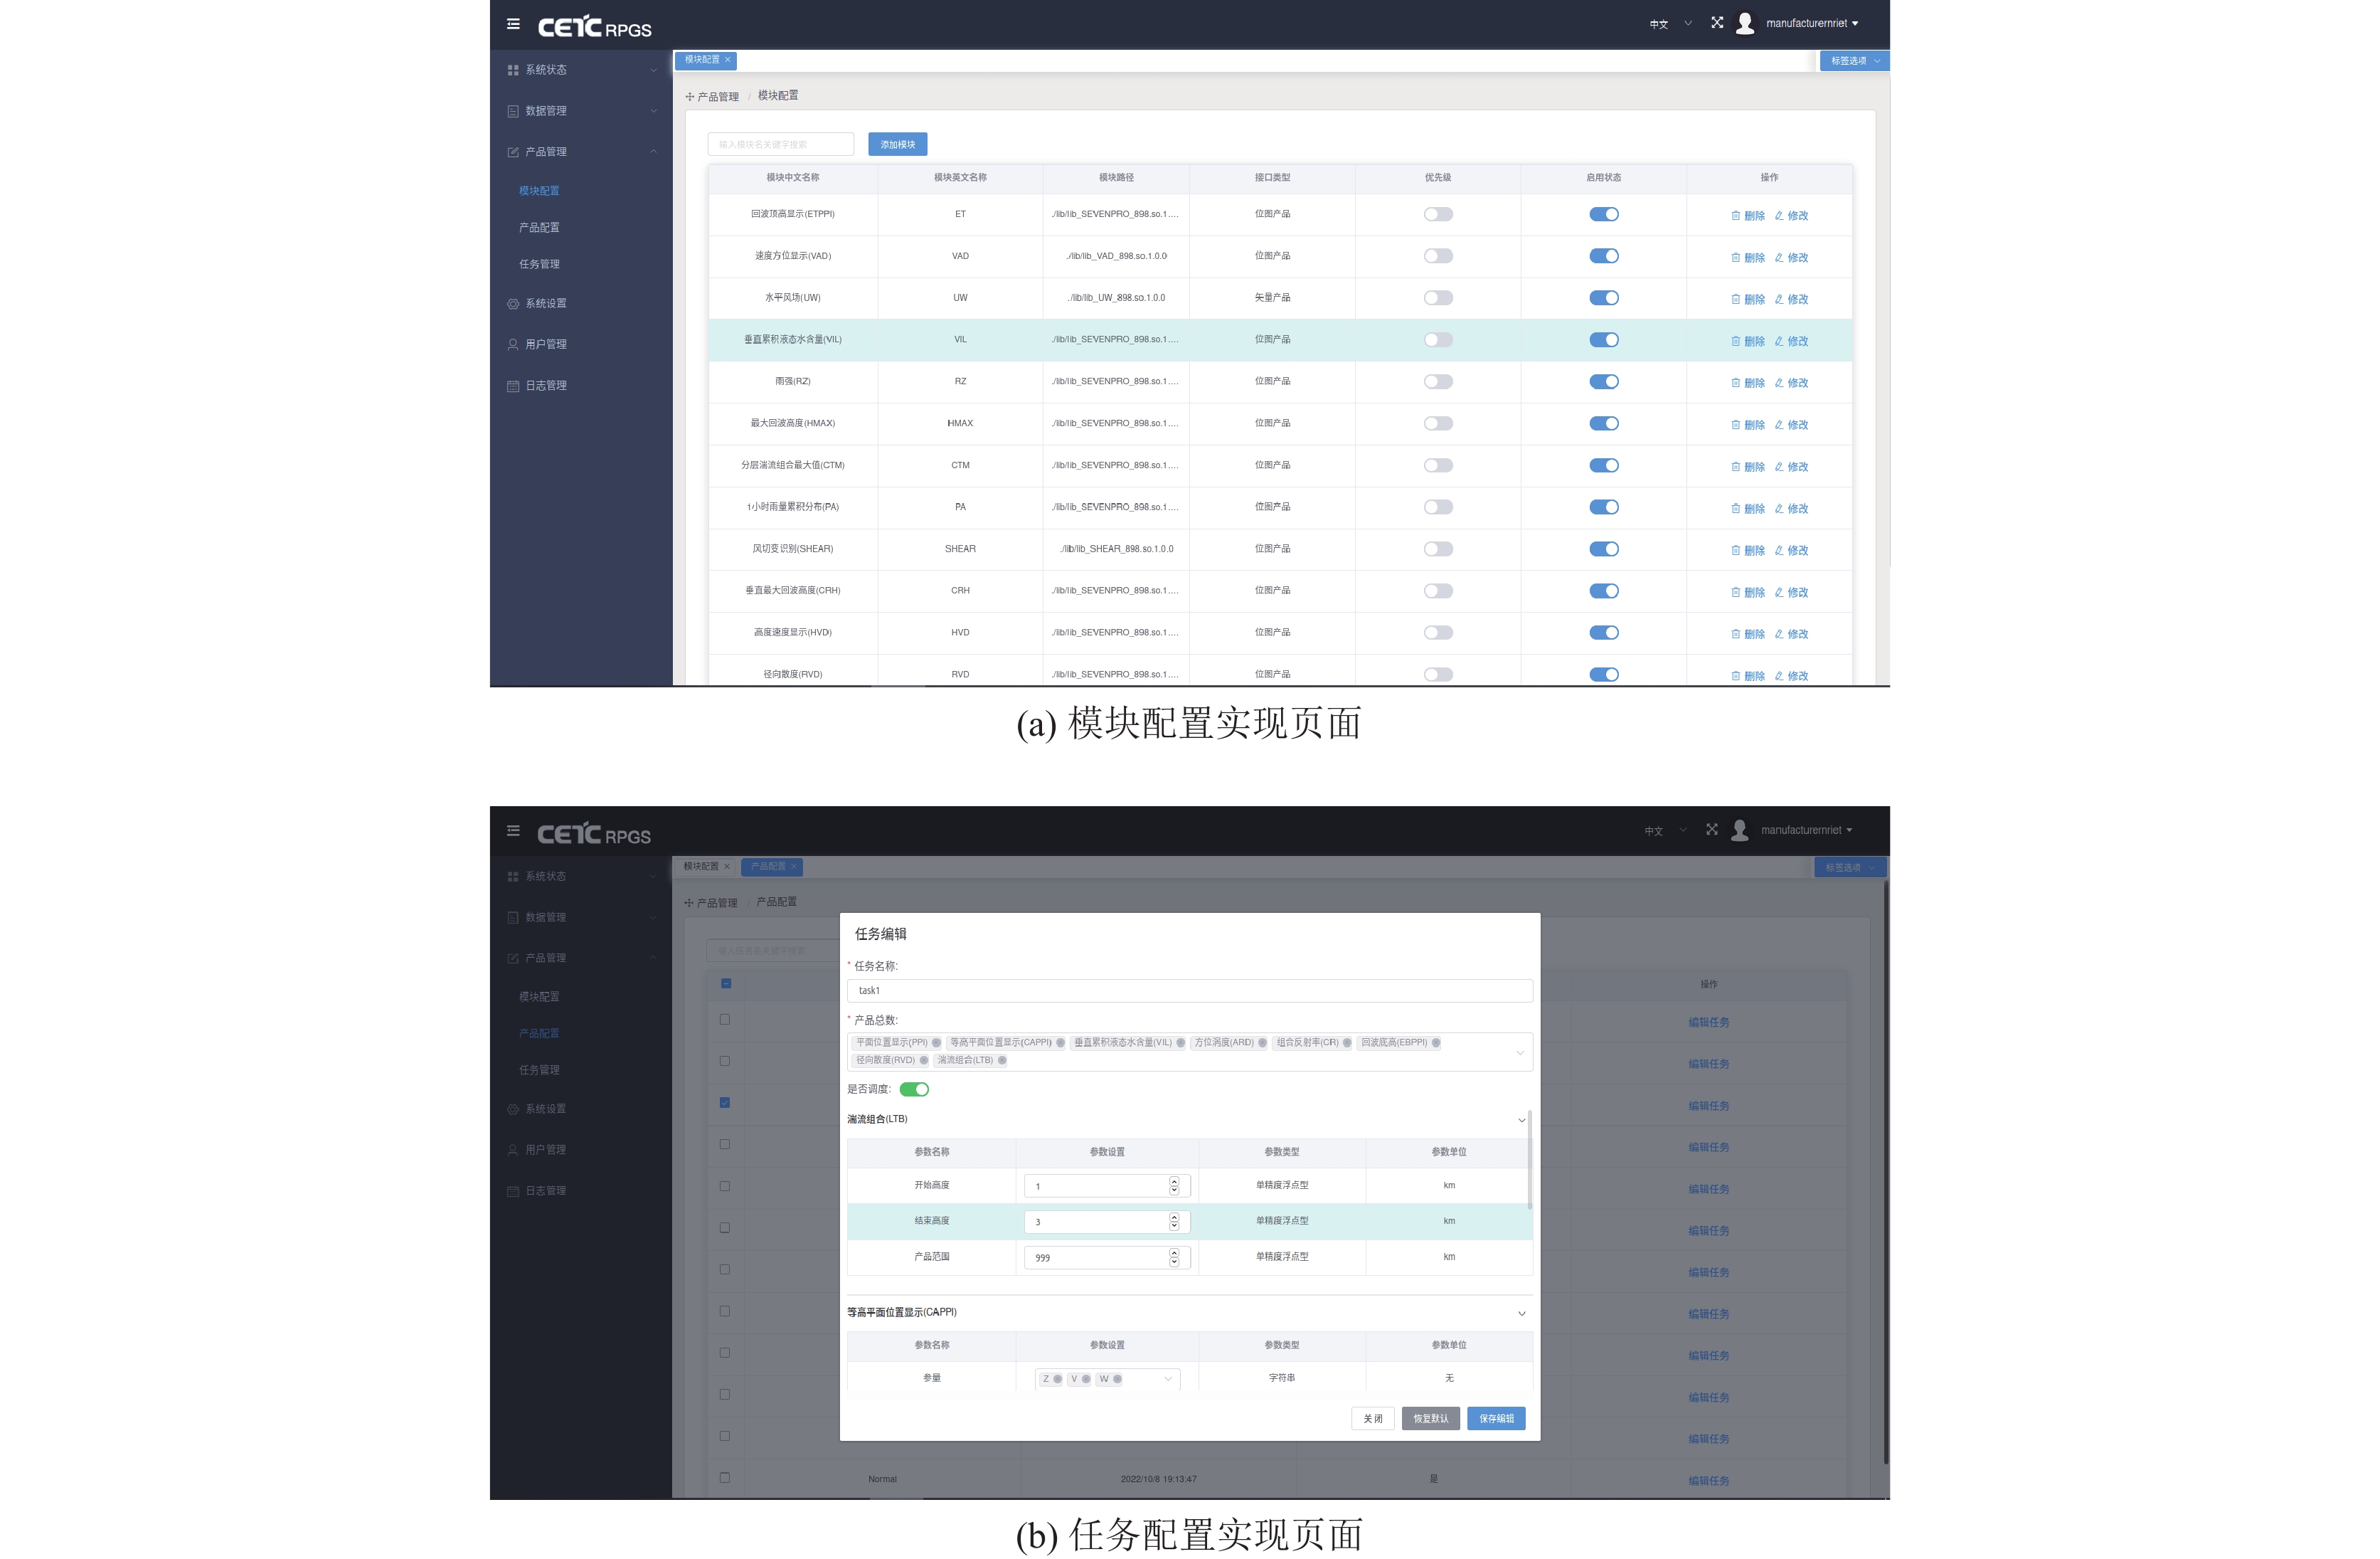
Task: Turn off the 是否调度 switch in 任务编辑
Action: point(914,1089)
